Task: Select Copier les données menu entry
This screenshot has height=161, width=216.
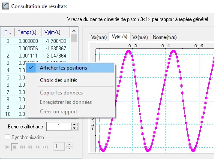Action: (70, 93)
